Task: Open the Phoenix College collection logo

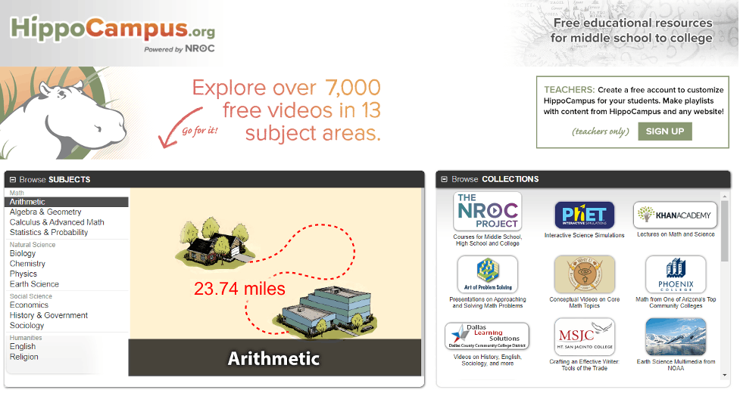Action: tap(676, 274)
